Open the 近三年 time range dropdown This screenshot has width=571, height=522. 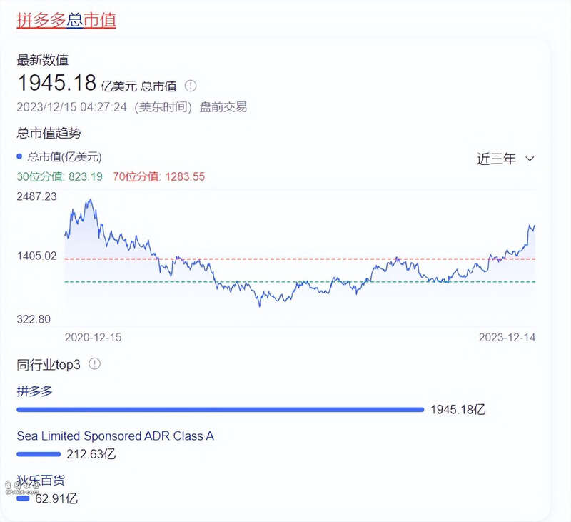(x=505, y=159)
